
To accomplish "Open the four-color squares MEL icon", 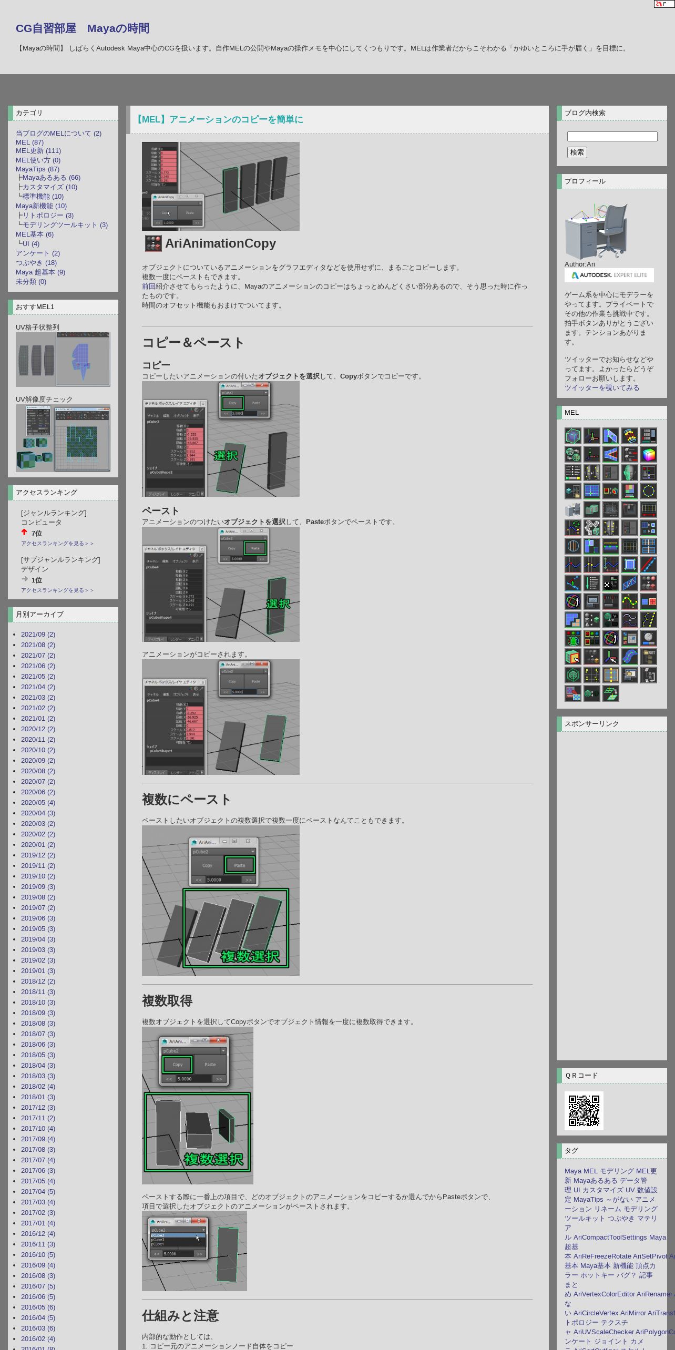I will point(630,491).
